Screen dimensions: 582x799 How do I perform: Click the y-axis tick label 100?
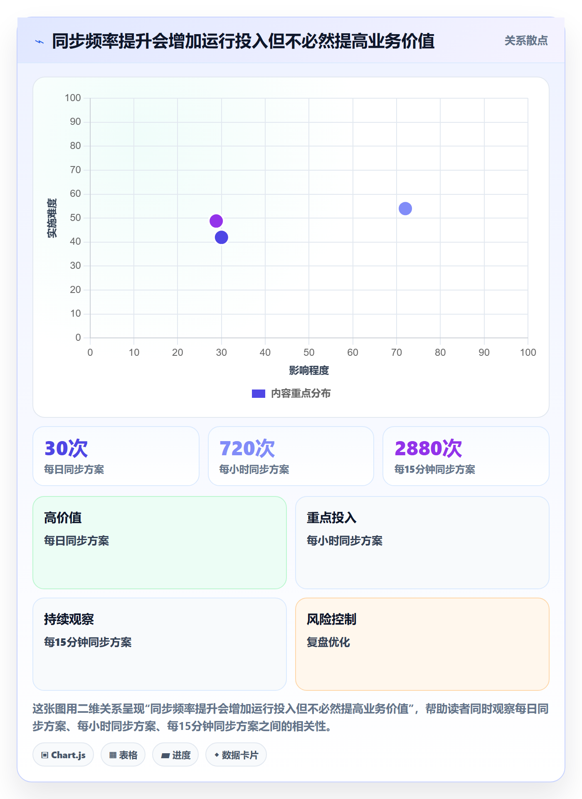point(73,98)
